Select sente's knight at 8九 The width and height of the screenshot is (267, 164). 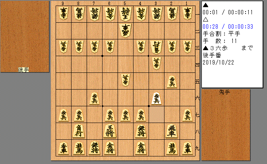point(79,148)
